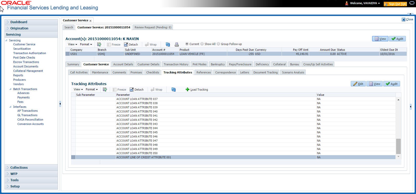This screenshot has height=194, width=416.
Task: Open the Document Tracking sub-tab
Action: coord(265,72)
